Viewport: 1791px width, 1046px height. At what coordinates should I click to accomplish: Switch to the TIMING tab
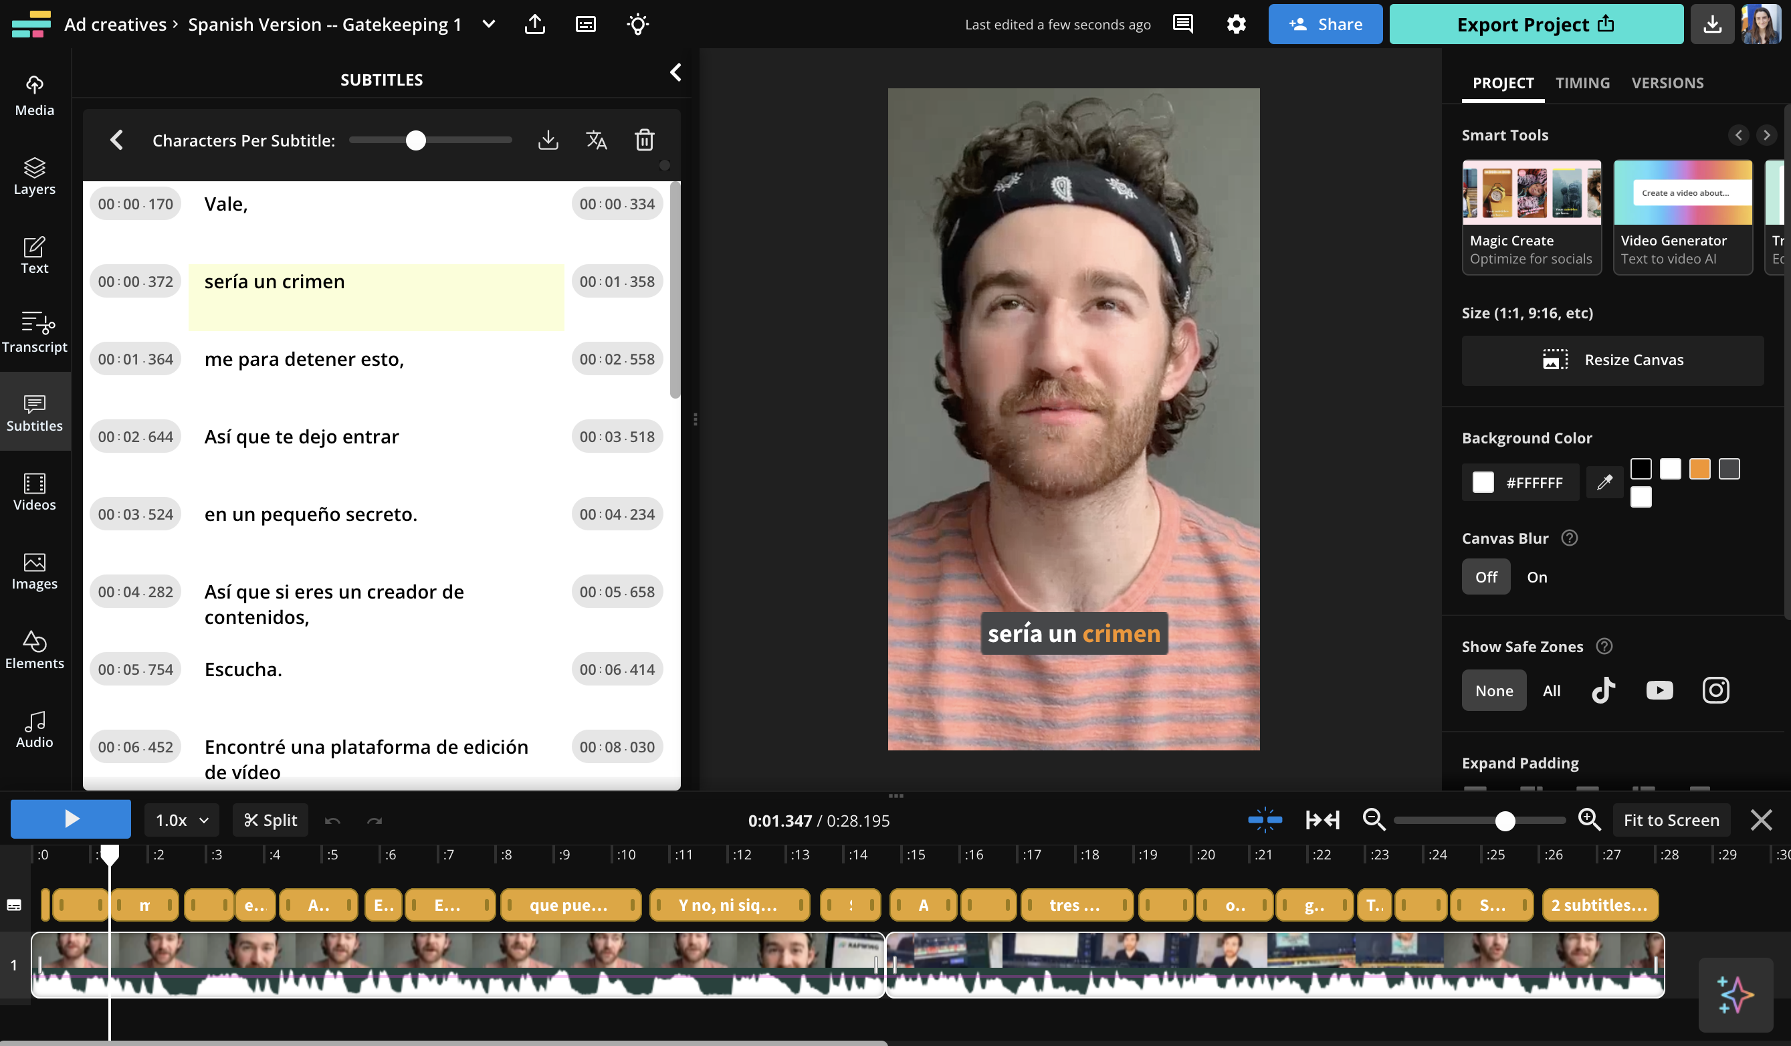(1582, 82)
